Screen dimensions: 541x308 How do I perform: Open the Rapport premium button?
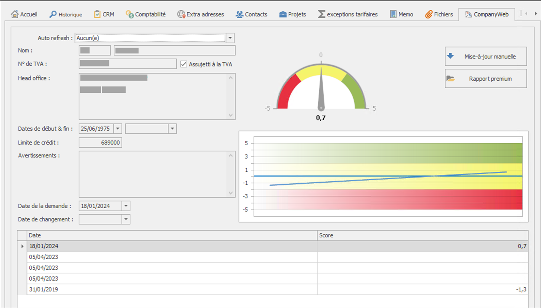coord(485,79)
